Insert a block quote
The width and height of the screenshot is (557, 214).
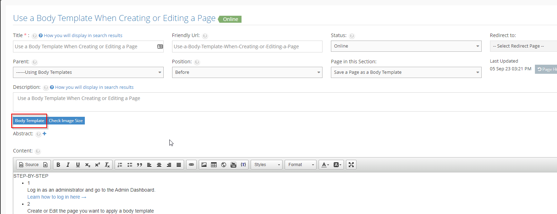pos(140,165)
